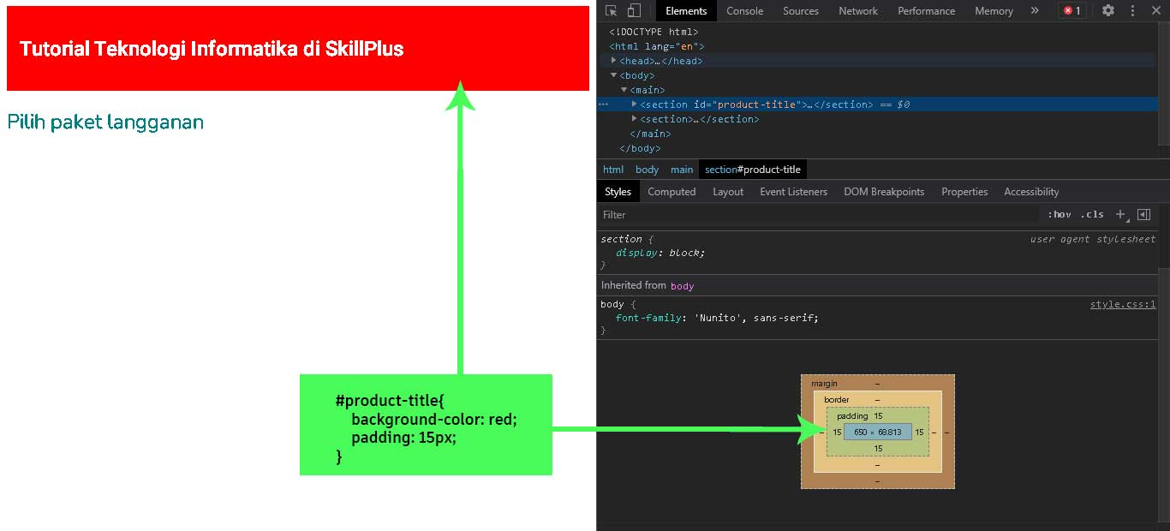Click the new style rule plus icon
The image size is (1170, 531).
[x=1120, y=214]
